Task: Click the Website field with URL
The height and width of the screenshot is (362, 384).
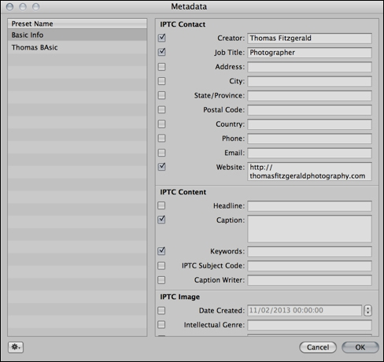Action: click(309, 172)
